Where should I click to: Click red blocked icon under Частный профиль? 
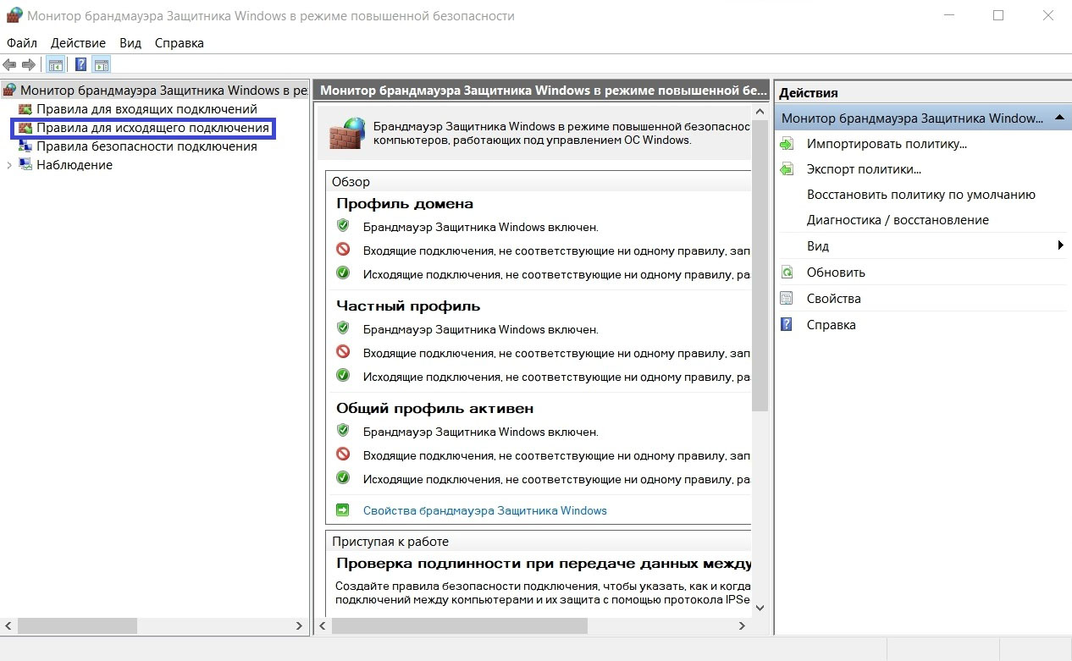[x=343, y=352]
